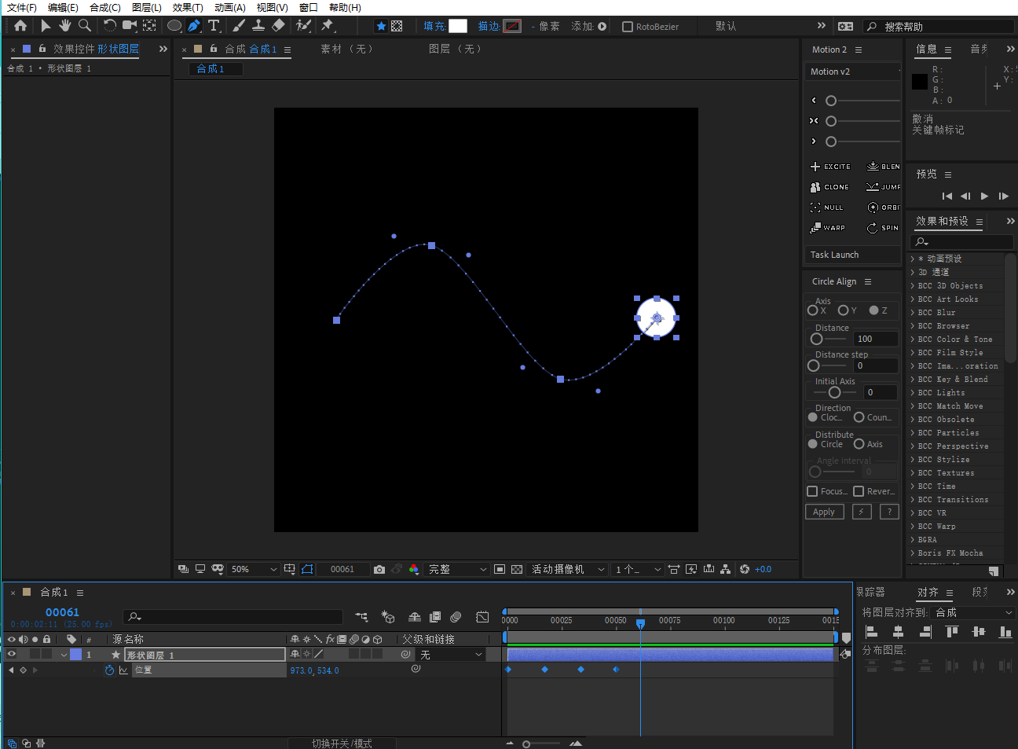This screenshot has width=1018, height=749.
Task: Click Apply in Circle Align
Action: coord(824,512)
